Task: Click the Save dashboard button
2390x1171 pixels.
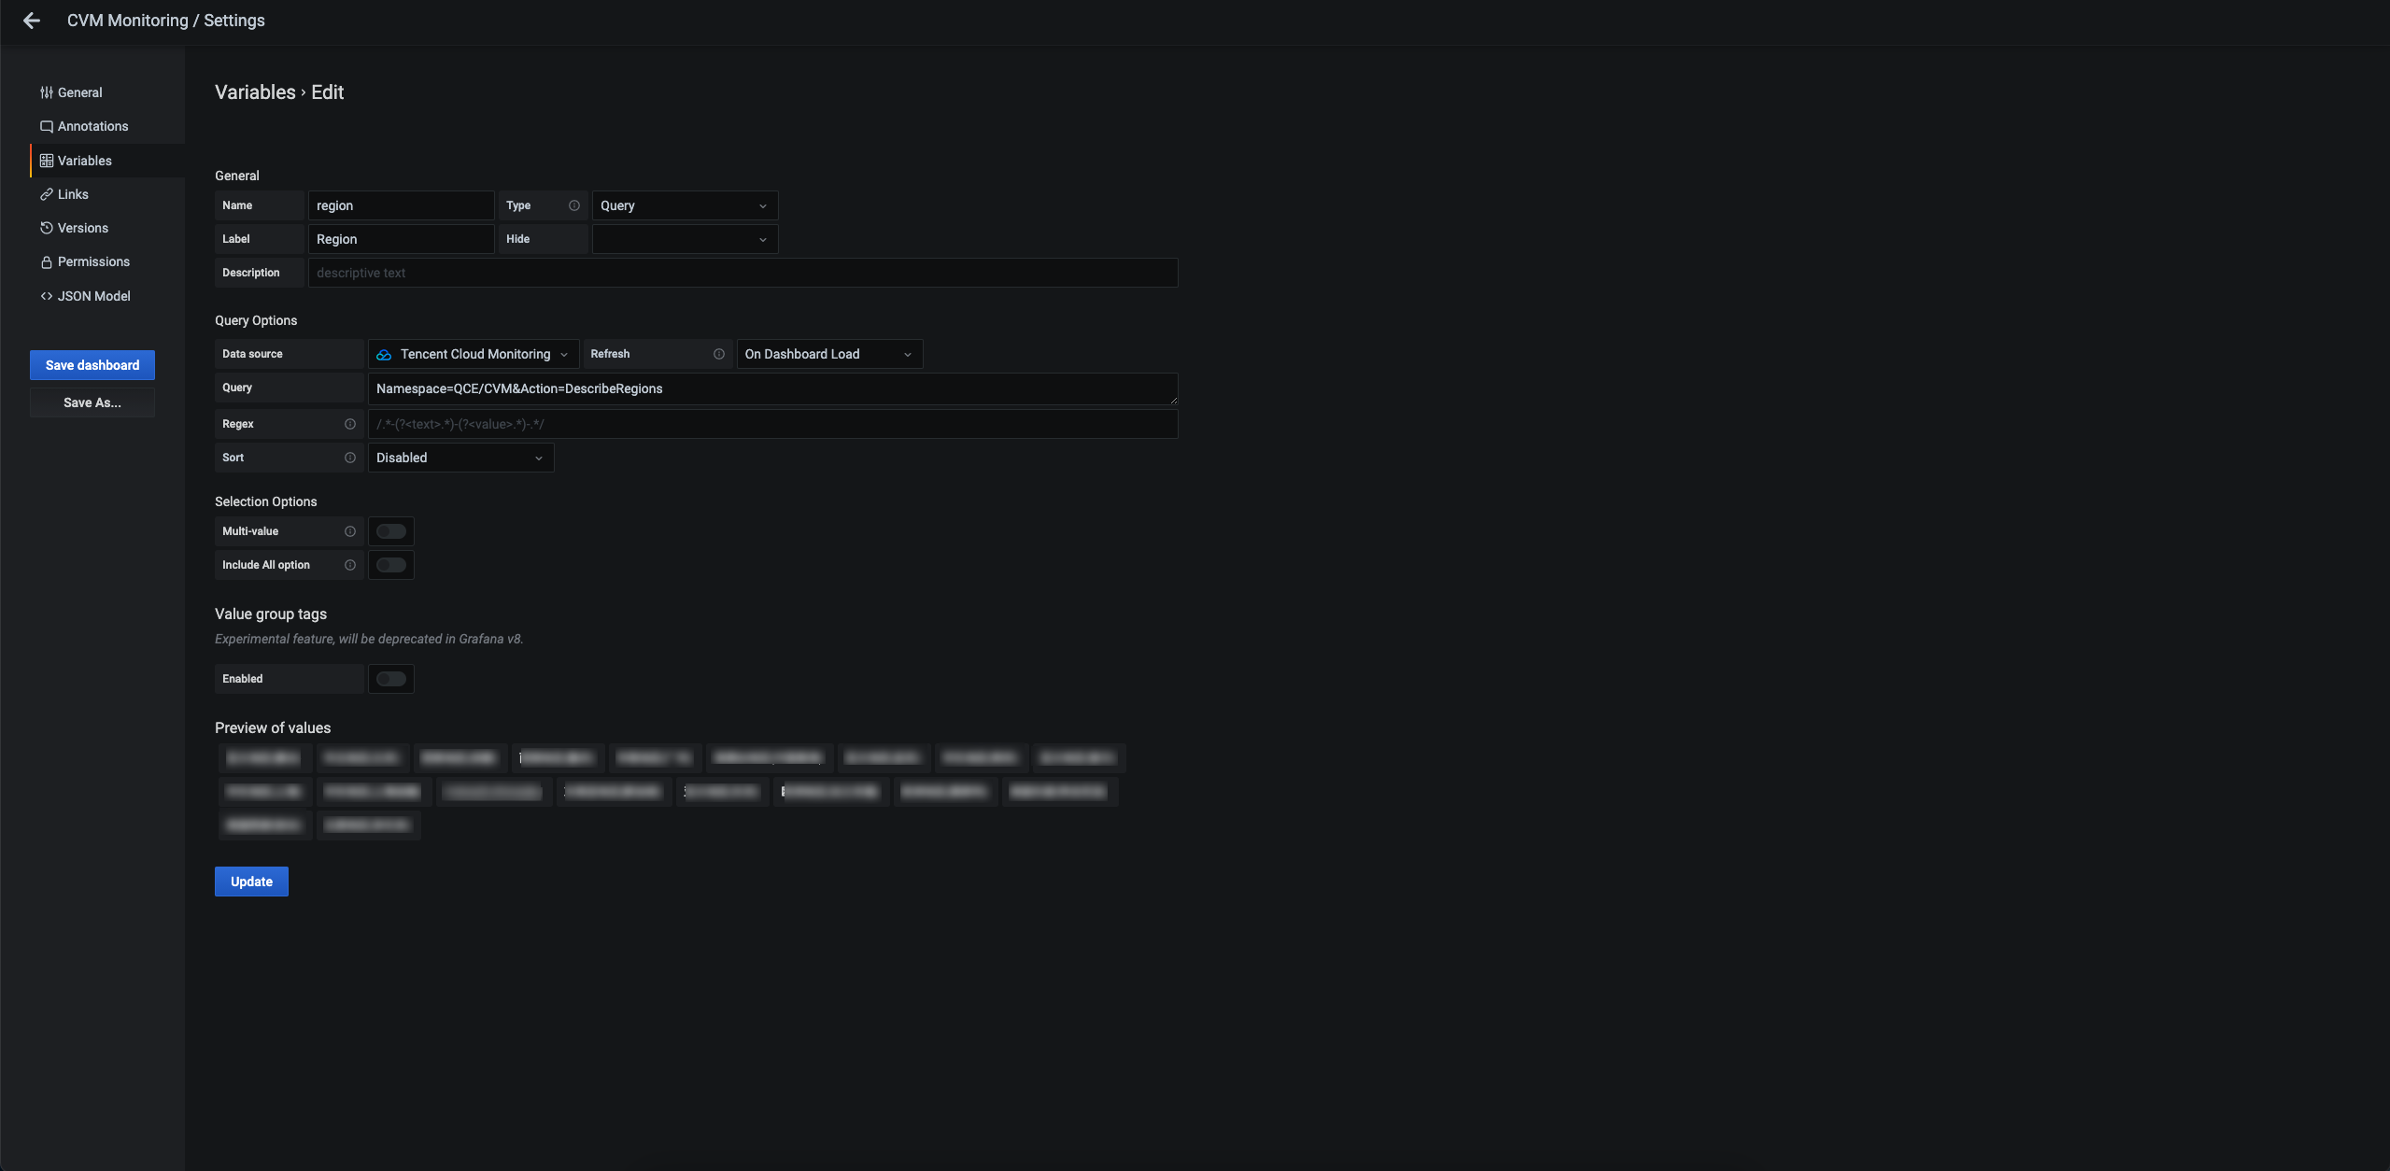Action: 92,365
